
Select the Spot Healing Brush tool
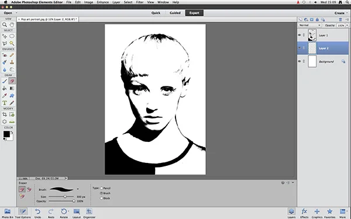[12, 55]
